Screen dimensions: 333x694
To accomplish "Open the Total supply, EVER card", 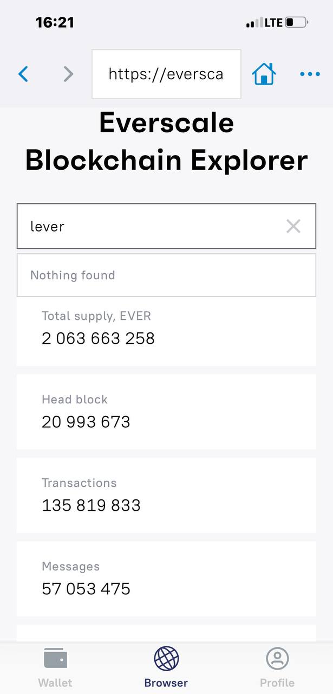I will 166,329.
